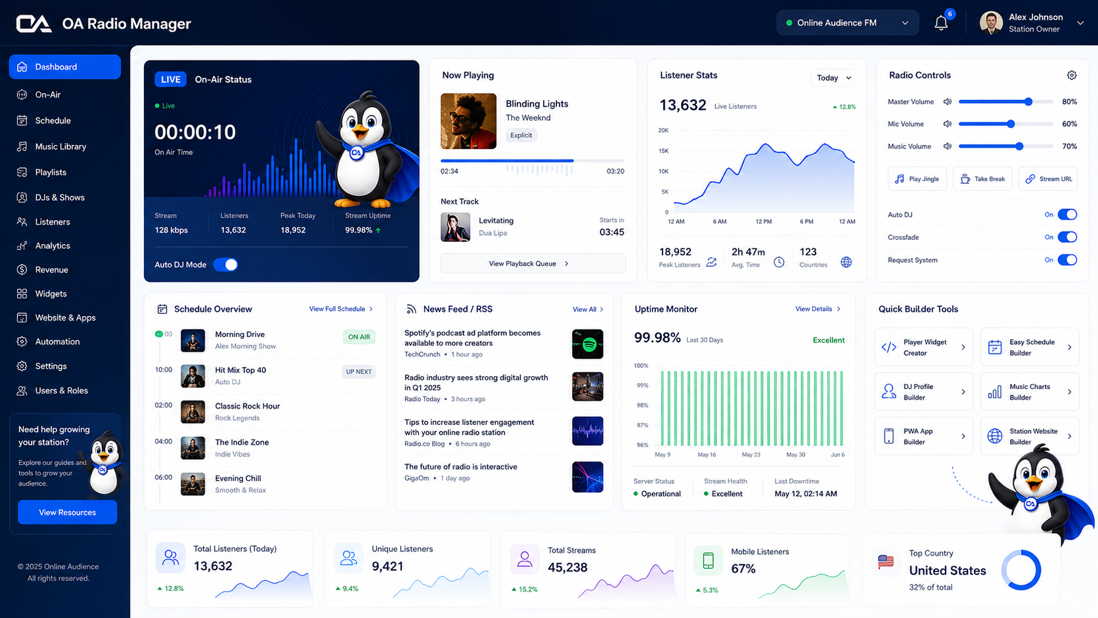This screenshot has height=618, width=1098.
Task: Adjust the Master Volume slider
Action: pyautogui.click(x=1005, y=102)
